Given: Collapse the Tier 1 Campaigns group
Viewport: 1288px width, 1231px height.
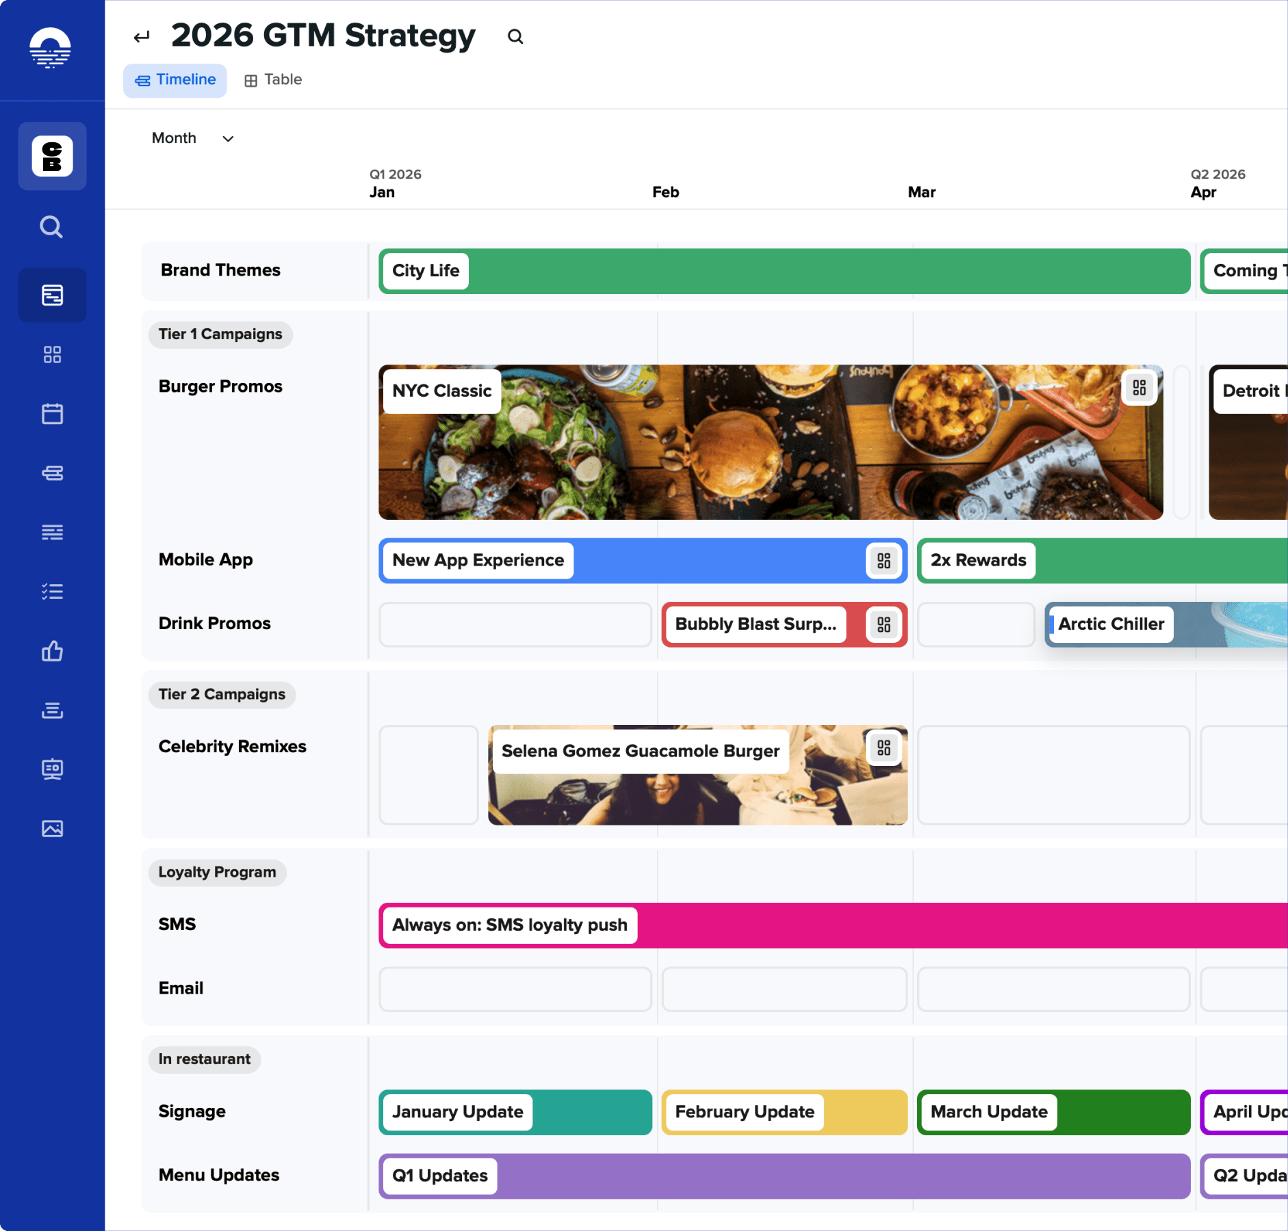Looking at the screenshot, I should pos(220,334).
